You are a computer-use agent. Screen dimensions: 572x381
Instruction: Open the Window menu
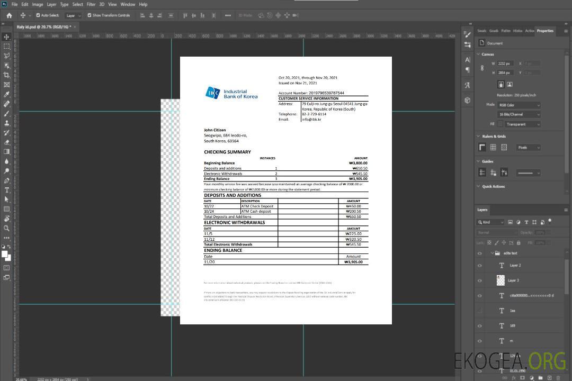click(x=128, y=4)
